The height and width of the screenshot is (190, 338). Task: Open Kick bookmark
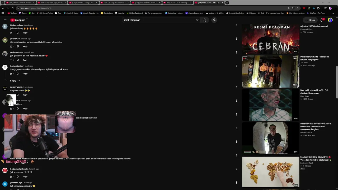[32, 13]
